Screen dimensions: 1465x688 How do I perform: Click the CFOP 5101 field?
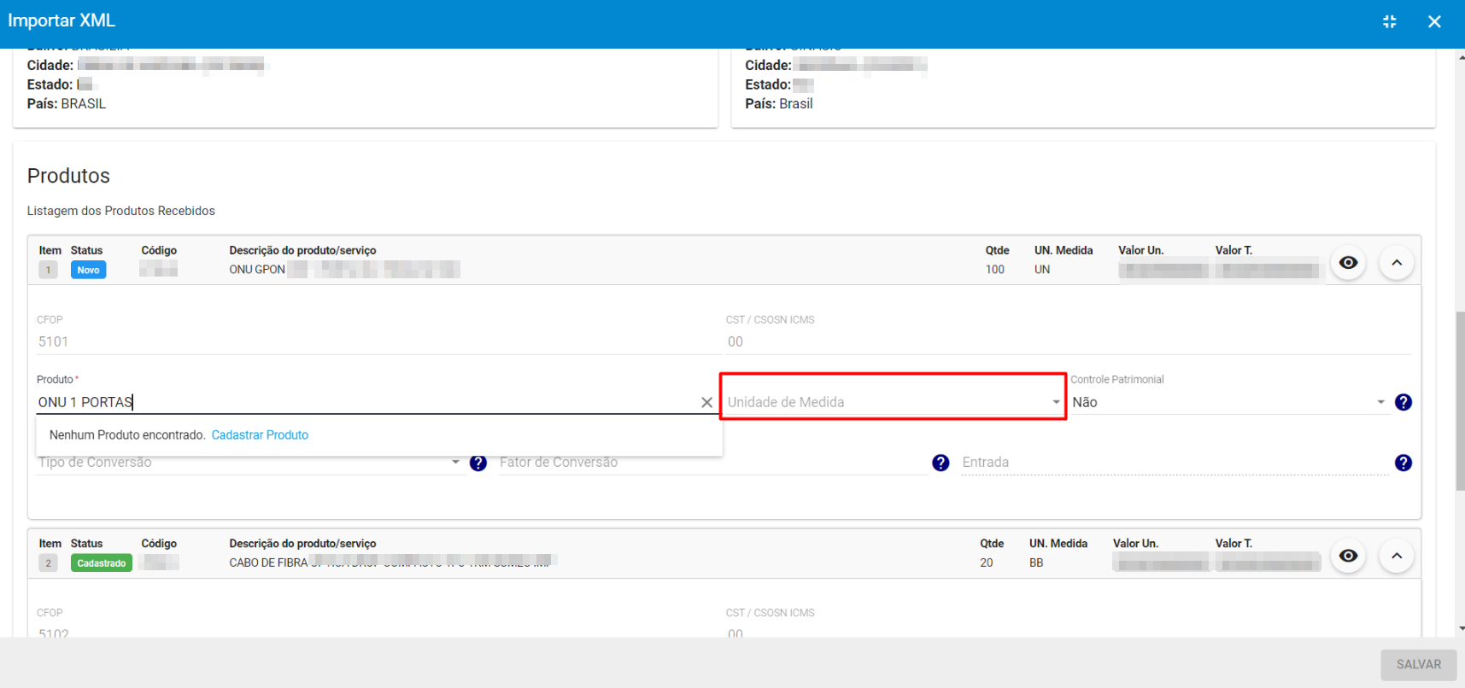click(378, 341)
